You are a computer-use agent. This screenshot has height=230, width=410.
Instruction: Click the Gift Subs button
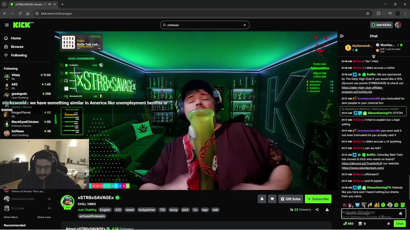coord(291,199)
